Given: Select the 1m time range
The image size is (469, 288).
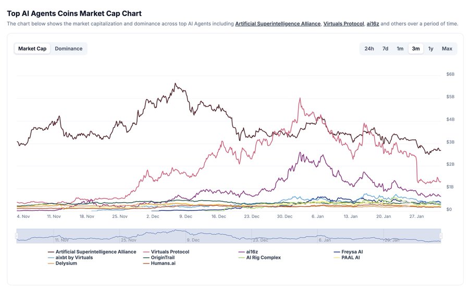Looking at the screenshot, I should click(400, 49).
